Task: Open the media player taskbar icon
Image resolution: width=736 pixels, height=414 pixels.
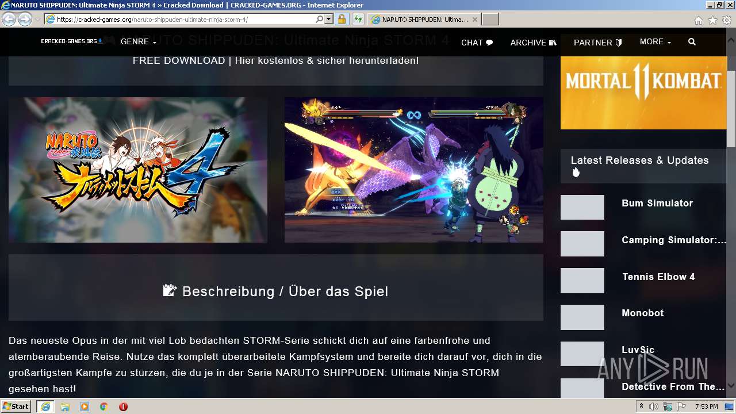Action: 85,407
